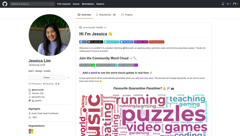The height and width of the screenshot is (136, 240).
Task: Open the LinkedIn jlim badge
Action: (x=83, y=42)
